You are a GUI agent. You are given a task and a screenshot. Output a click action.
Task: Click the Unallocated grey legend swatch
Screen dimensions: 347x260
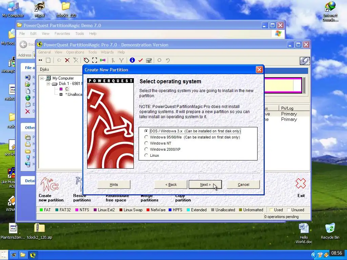pyautogui.click(x=213, y=210)
